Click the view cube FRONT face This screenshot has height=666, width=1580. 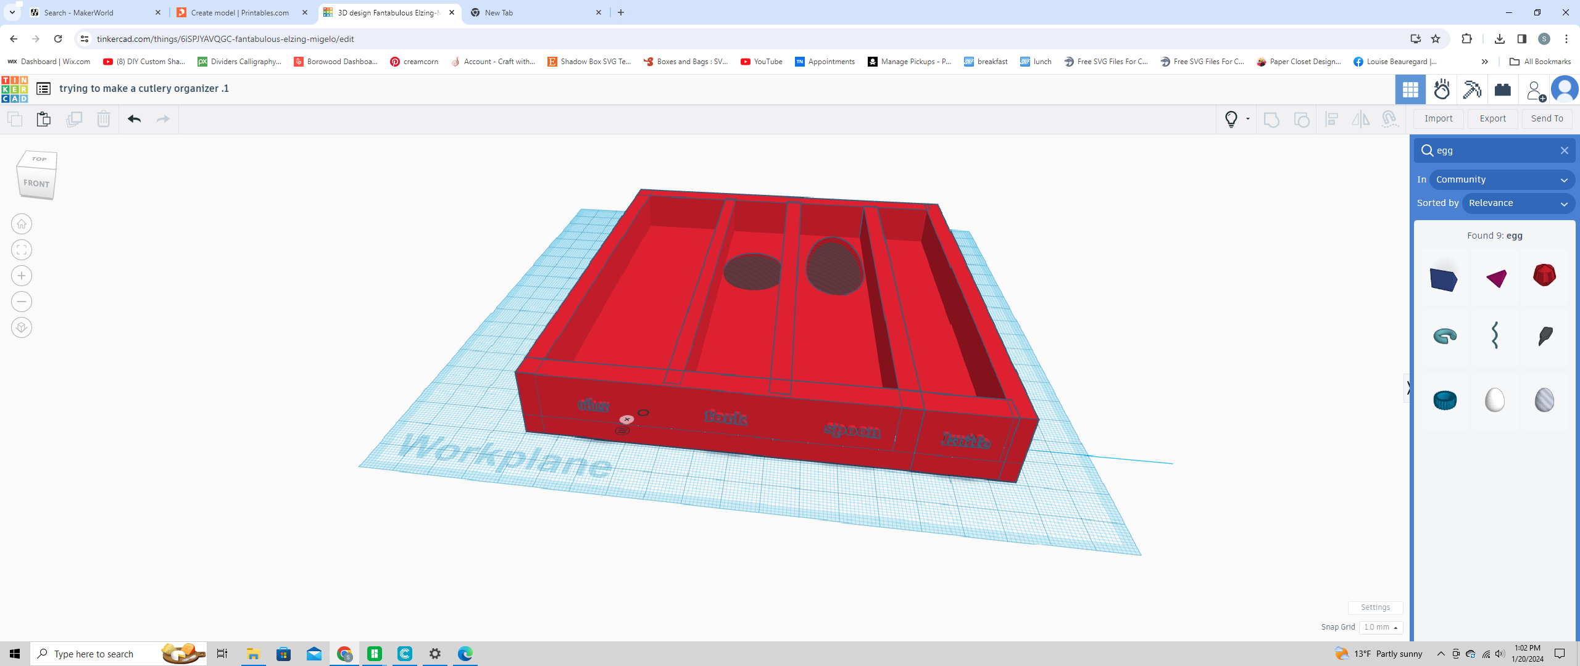pos(36,183)
